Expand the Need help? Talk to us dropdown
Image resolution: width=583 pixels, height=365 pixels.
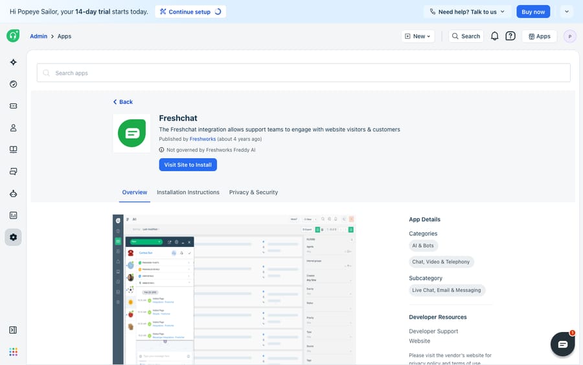pyautogui.click(x=467, y=12)
